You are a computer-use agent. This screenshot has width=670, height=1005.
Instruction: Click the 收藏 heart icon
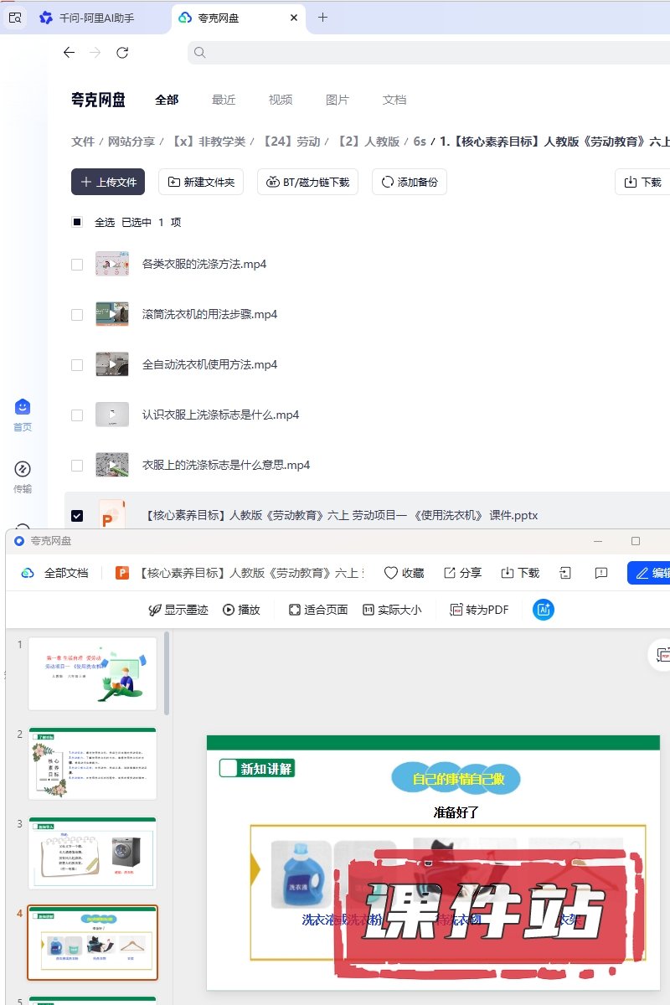click(x=391, y=573)
